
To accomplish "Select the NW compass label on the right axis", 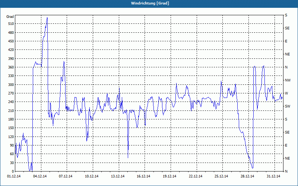I will [288, 80].
